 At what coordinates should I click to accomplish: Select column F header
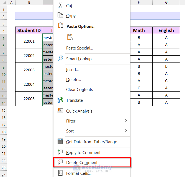click(139, 2)
